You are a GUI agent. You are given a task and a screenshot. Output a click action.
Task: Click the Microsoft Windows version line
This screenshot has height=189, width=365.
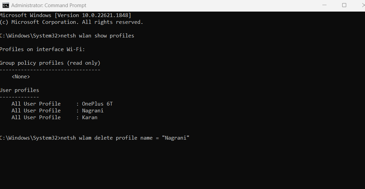65,15
